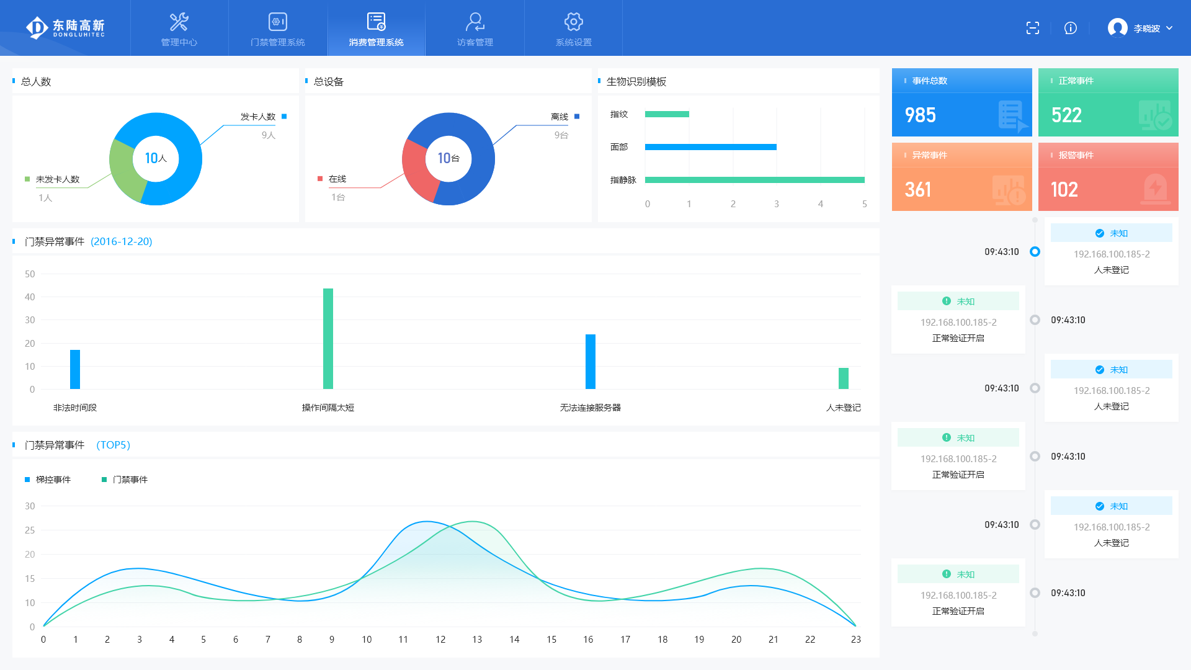Click the 未发卡人数 green legend swatch
This screenshot has width=1191, height=670.
pos(27,179)
